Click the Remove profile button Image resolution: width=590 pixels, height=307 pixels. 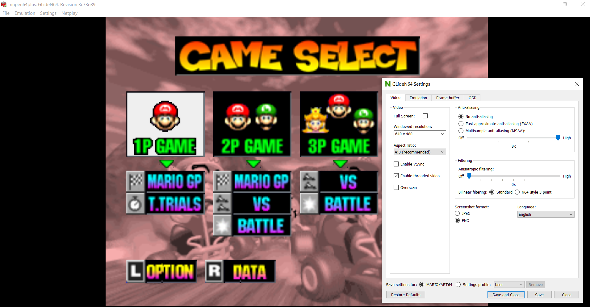coord(535,284)
